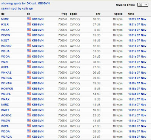Open spotter K3LR link
The height and width of the screenshot is (140, 151).
click(x=5, y=25)
